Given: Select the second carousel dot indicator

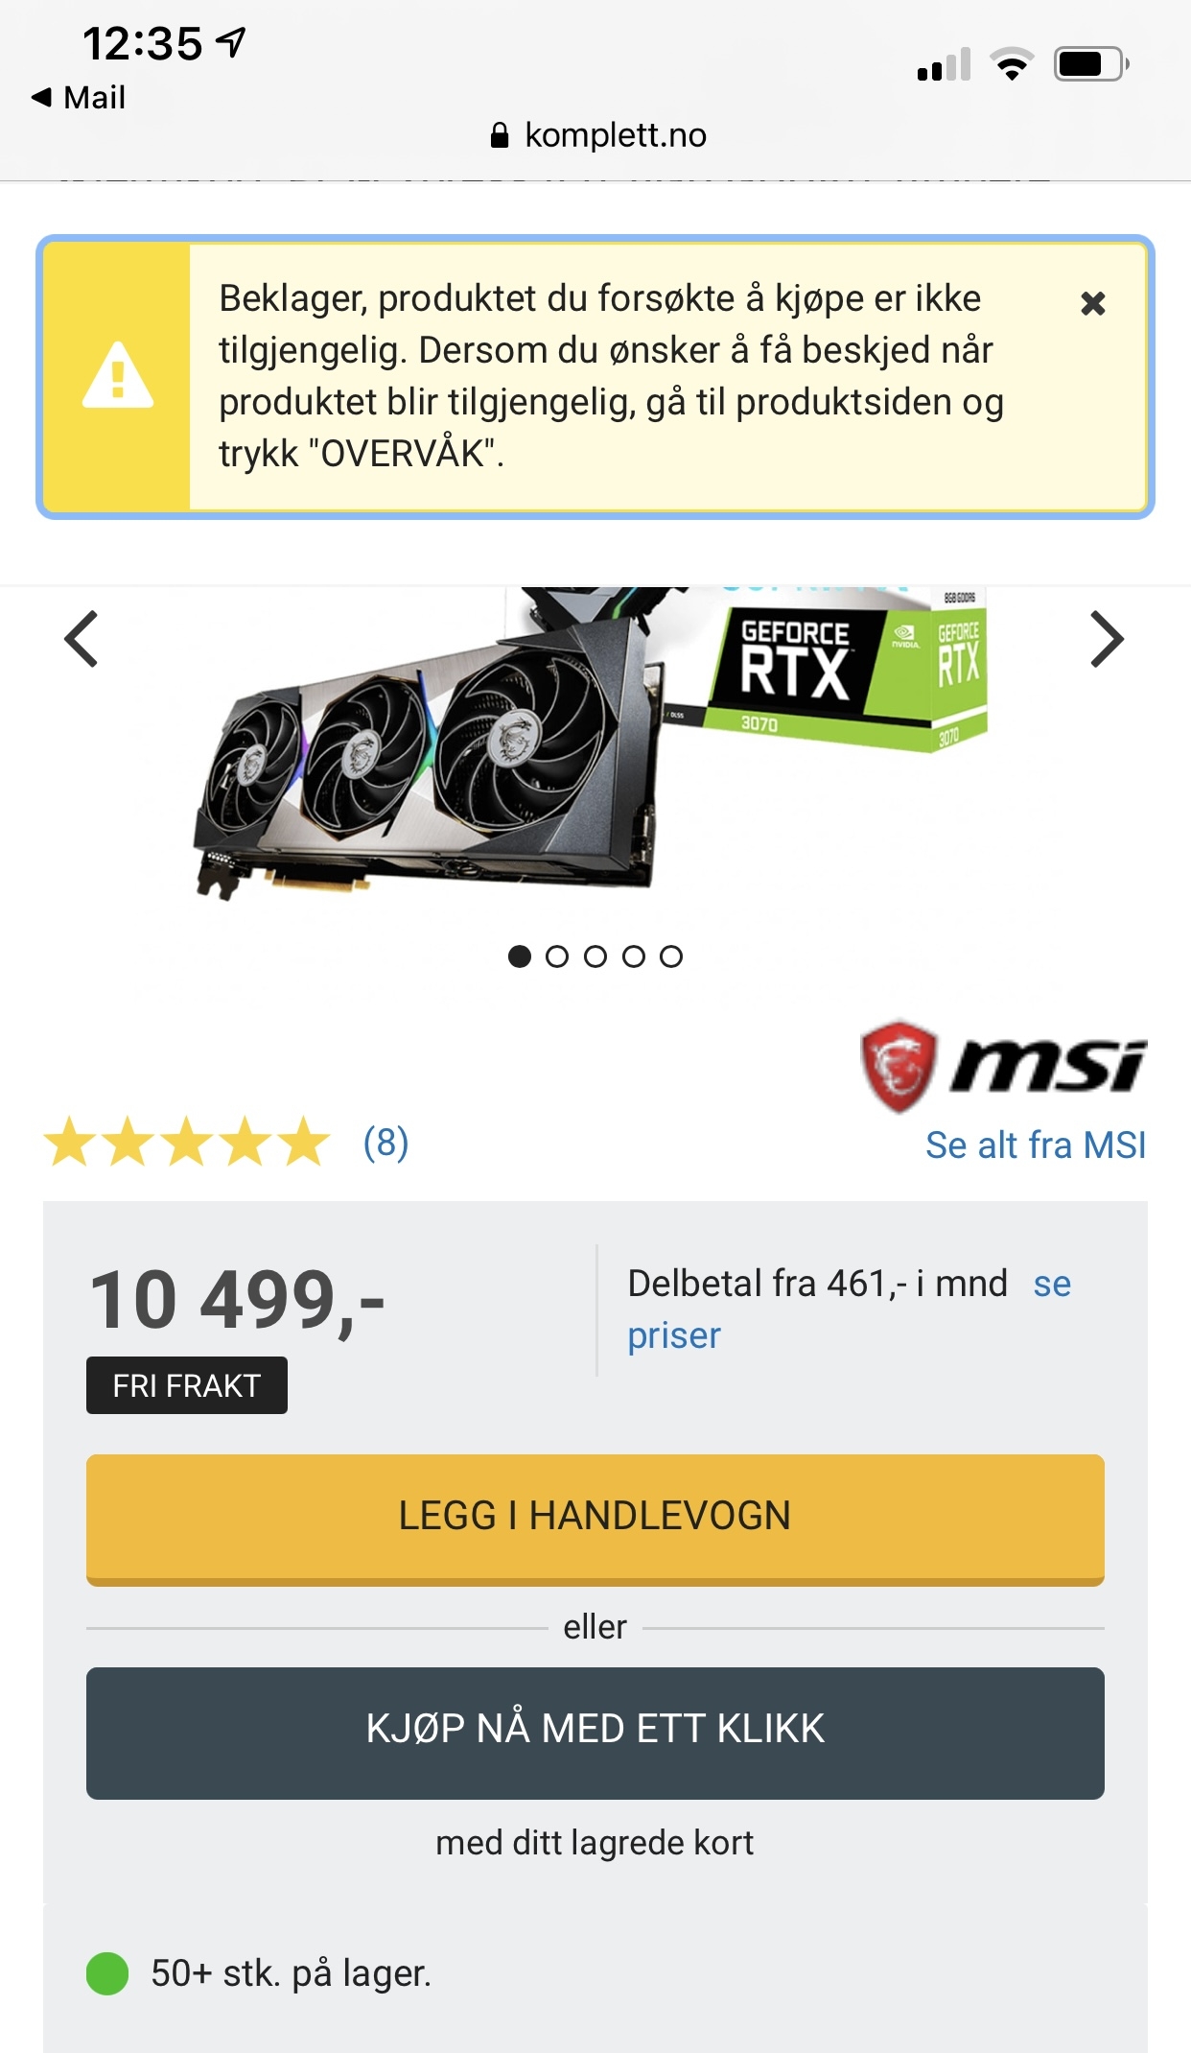Looking at the screenshot, I should click(557, 956).
